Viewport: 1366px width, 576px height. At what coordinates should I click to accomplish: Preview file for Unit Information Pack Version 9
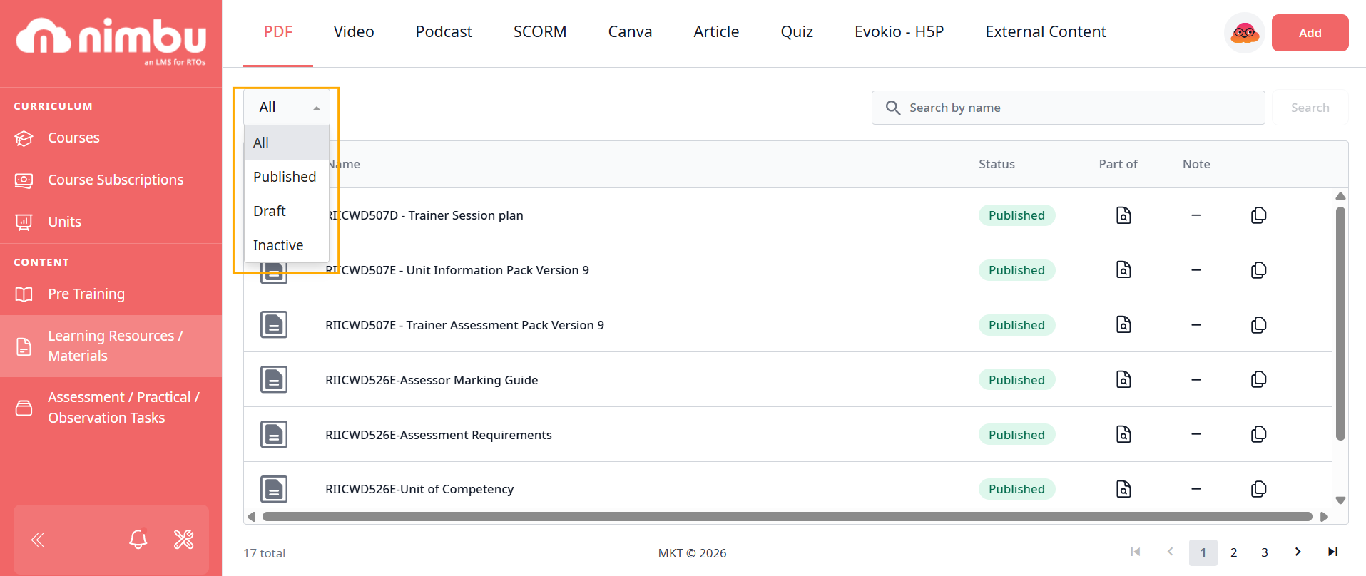click(1123, 269)
